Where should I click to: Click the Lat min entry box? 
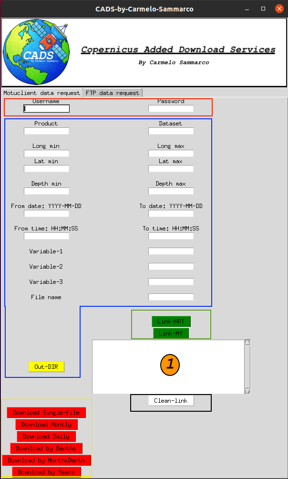pos(46,168)
